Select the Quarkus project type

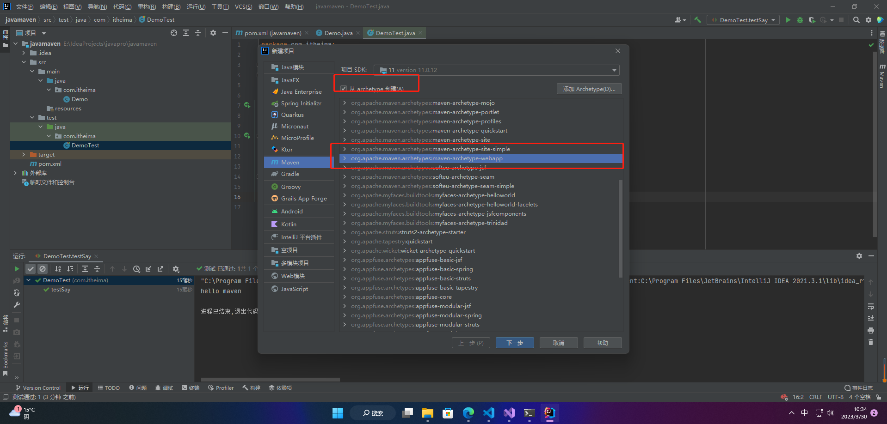299,115
